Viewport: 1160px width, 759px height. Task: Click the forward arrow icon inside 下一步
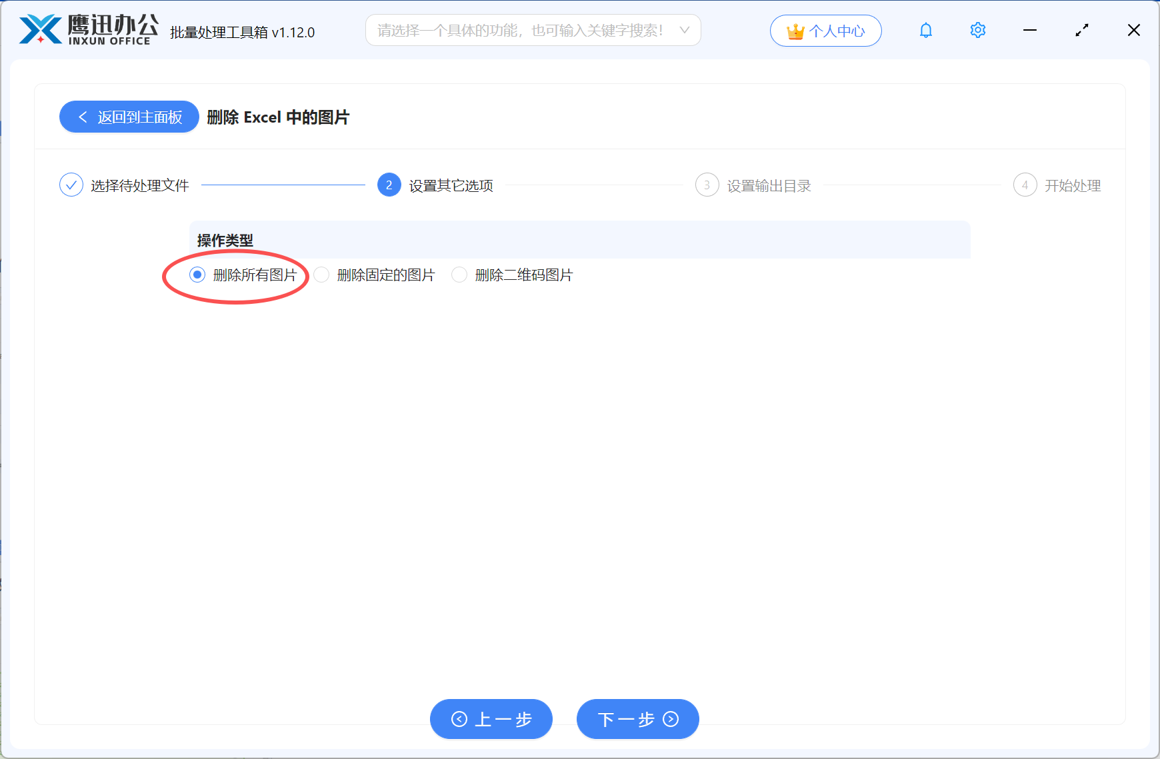point(671,719)
